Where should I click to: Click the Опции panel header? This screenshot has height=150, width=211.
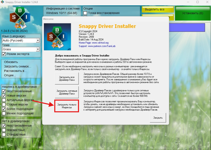tap(88, 9)
